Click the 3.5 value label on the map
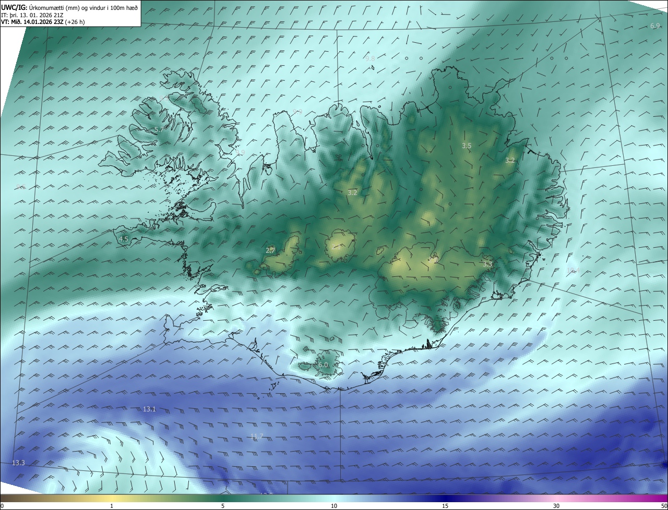 (467, 146)
